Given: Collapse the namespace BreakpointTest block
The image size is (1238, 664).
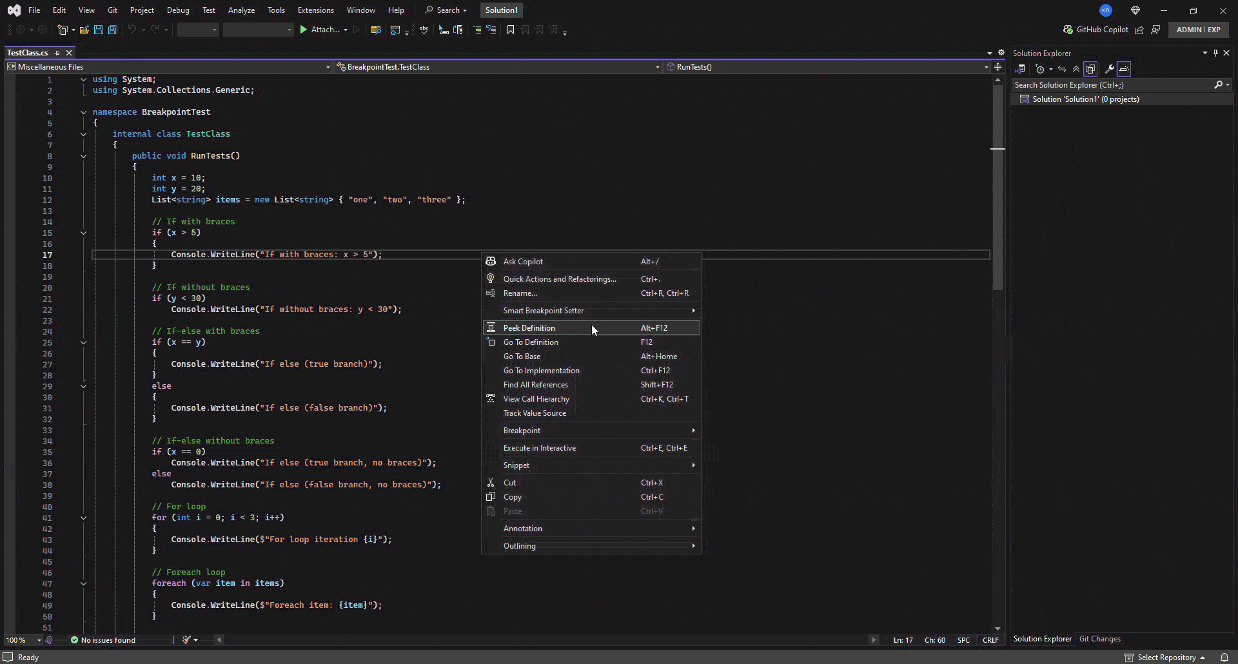Looking at the screenshot, I should [83, 112].
